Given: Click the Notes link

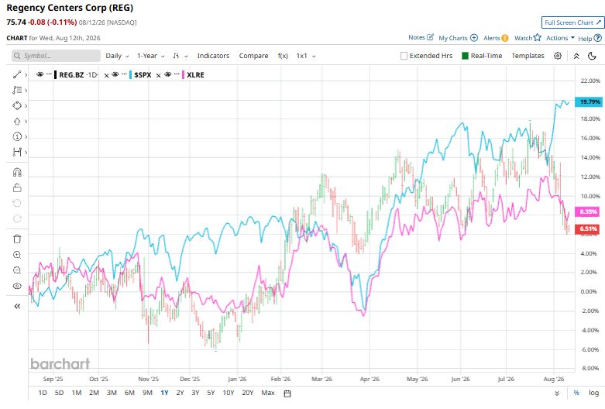Looking at the screenshot, I should click(x=417, y=37).
